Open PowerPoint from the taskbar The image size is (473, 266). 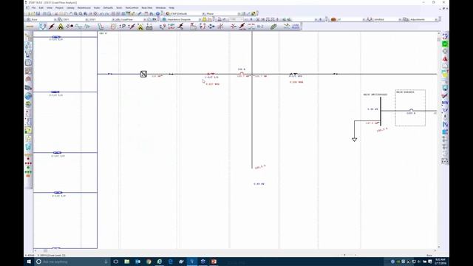click(x=214, y=262)
